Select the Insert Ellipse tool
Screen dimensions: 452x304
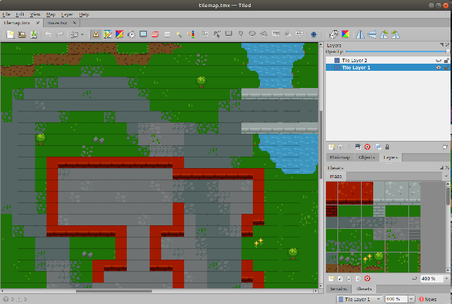(x=252, y=34)
